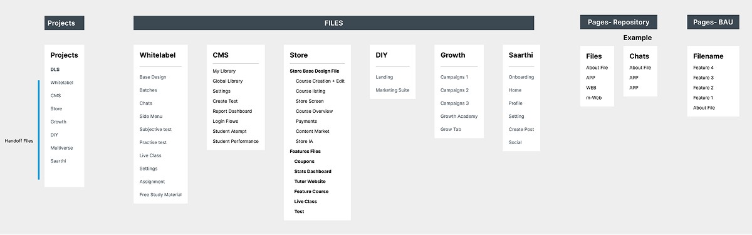Select Feature 4 in Filename card
Screen dimensions: 752x235
pyautogui.click(x=703, y=68)
